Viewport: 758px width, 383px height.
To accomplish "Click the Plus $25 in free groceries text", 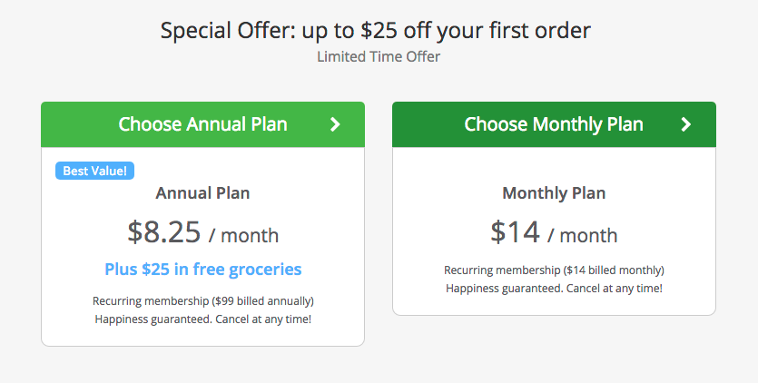I will coord(202,270).
